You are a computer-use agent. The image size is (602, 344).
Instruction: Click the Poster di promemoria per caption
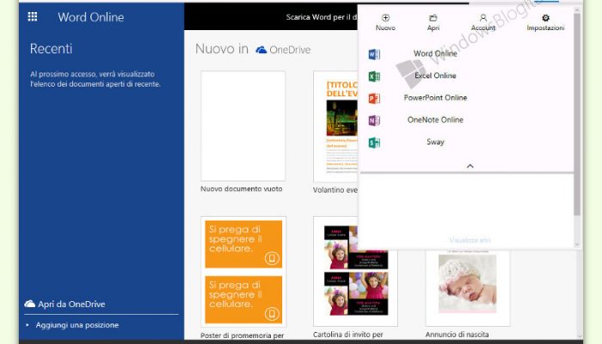click(x=243, y=335)
